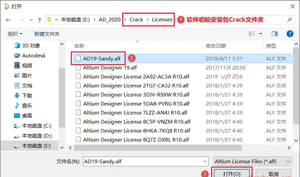
Task: Click 打开(O) button
Action: tap(232, 173)
